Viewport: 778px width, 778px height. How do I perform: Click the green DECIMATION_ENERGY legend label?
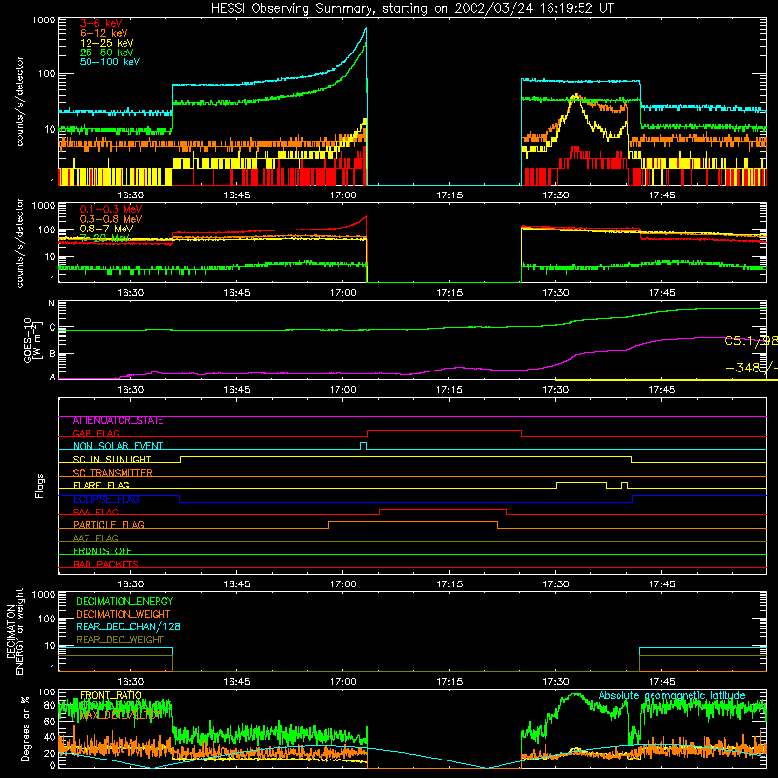(x=124, y=601)
